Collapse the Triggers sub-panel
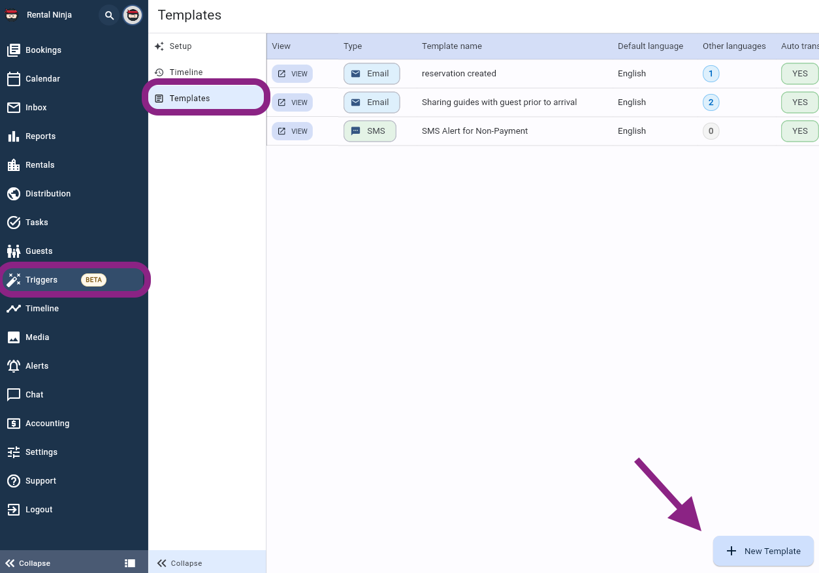 [x=180, y=563]
